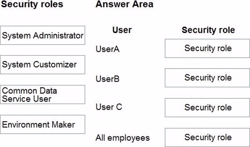Image resolution: width=250 pixels, height=147 pixels.
Task: Choose the Environment Maker role box
Action: pyautogui.click(x=43, y=124)
